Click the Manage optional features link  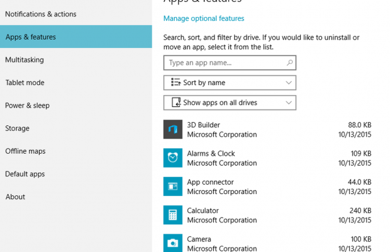click(204, 18)
